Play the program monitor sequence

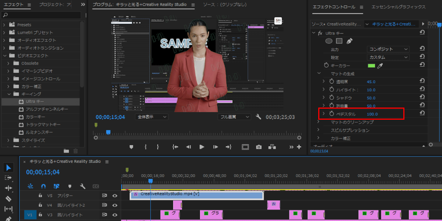click(202, 147)
